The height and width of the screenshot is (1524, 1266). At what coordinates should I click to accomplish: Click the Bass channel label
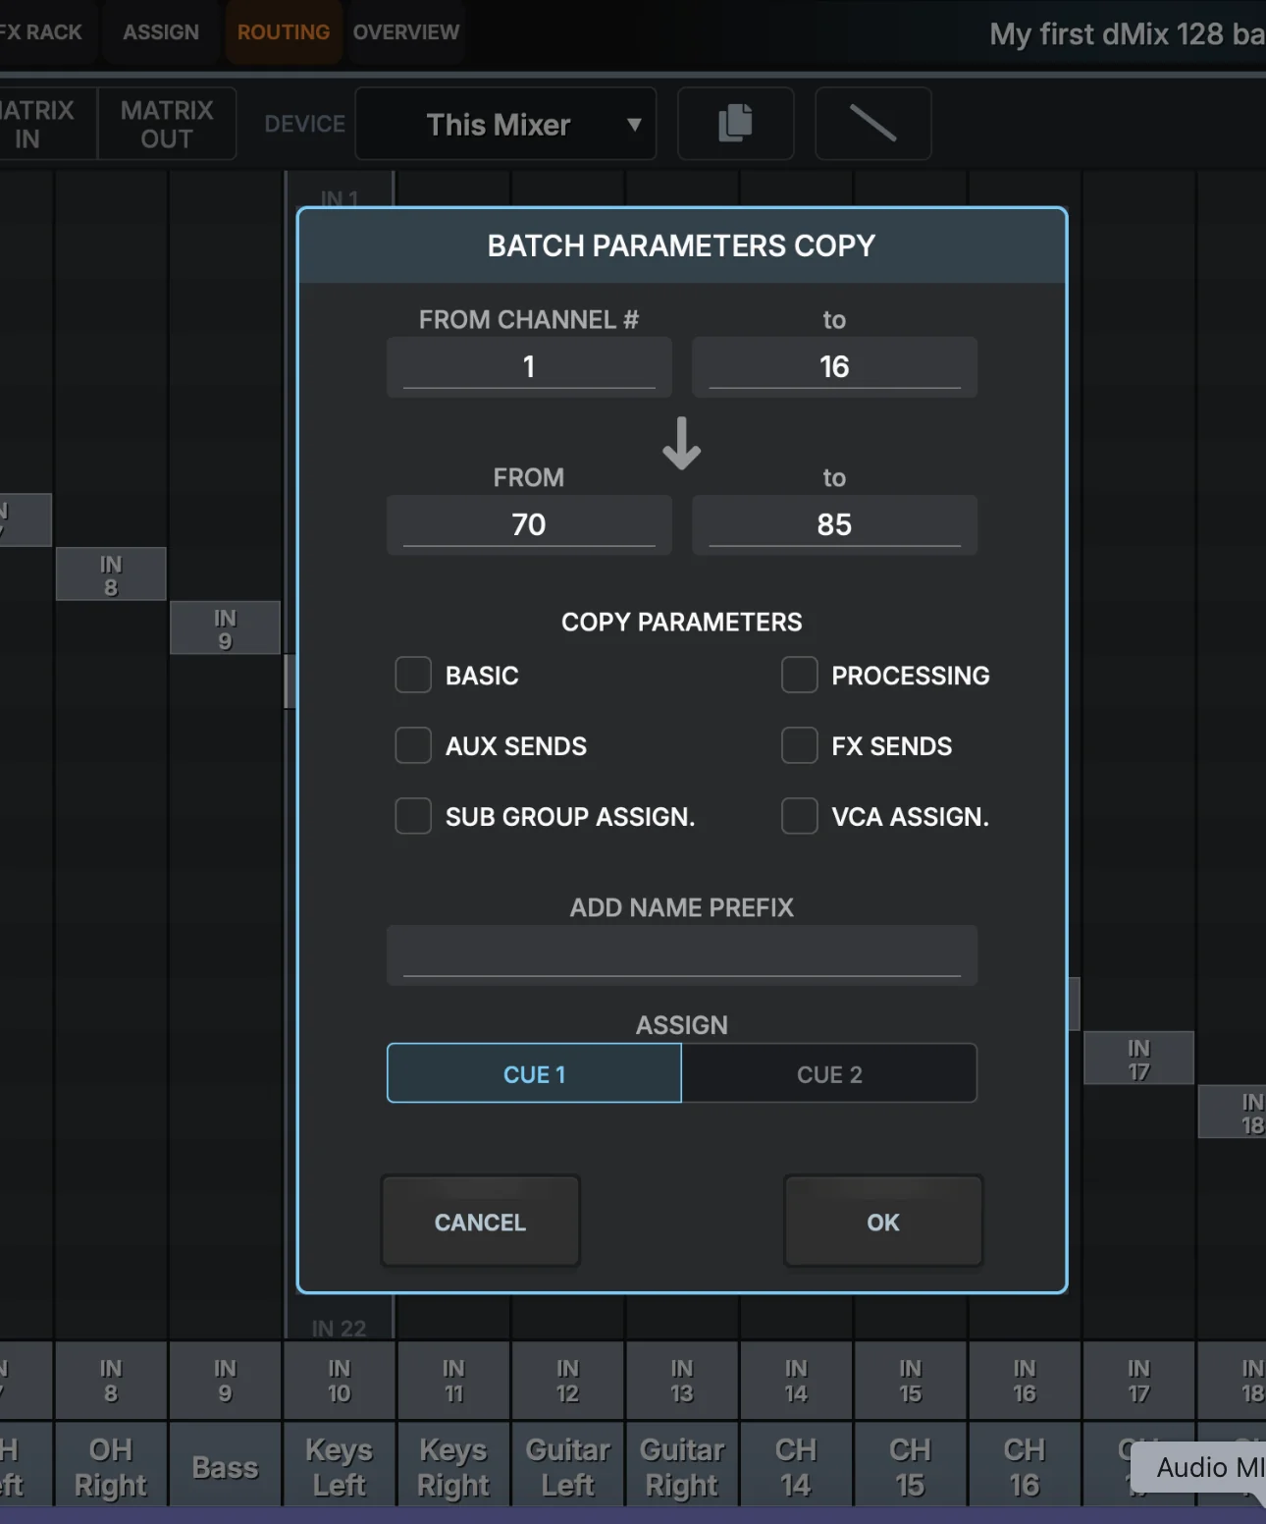225,1466
